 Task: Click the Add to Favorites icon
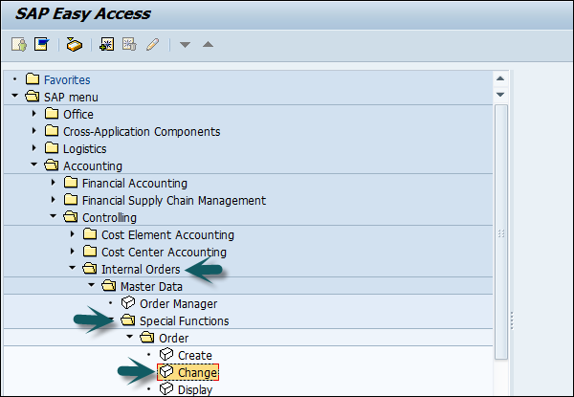(107, 44)
